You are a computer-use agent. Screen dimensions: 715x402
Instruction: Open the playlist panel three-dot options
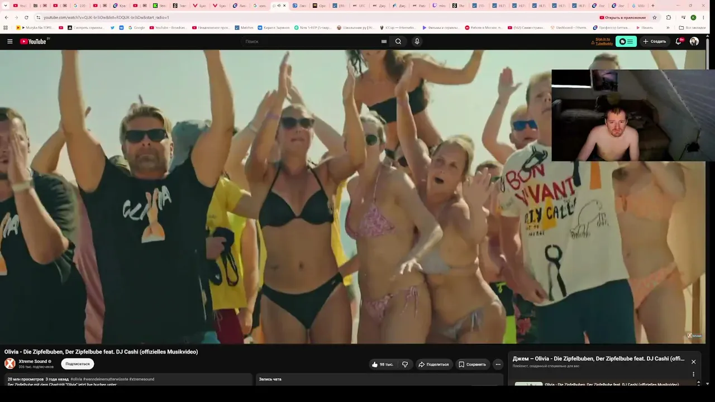coord(693,374)
